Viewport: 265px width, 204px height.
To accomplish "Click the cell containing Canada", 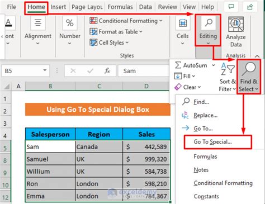I will point(99,146).
